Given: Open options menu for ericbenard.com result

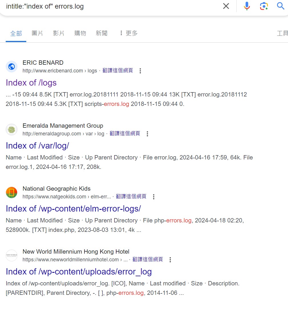Looking at the screenshot, I should tap(140, 71).
